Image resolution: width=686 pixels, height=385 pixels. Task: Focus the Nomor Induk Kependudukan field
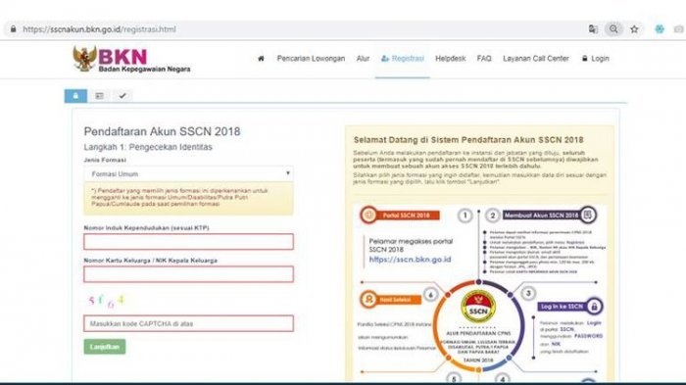188,242
